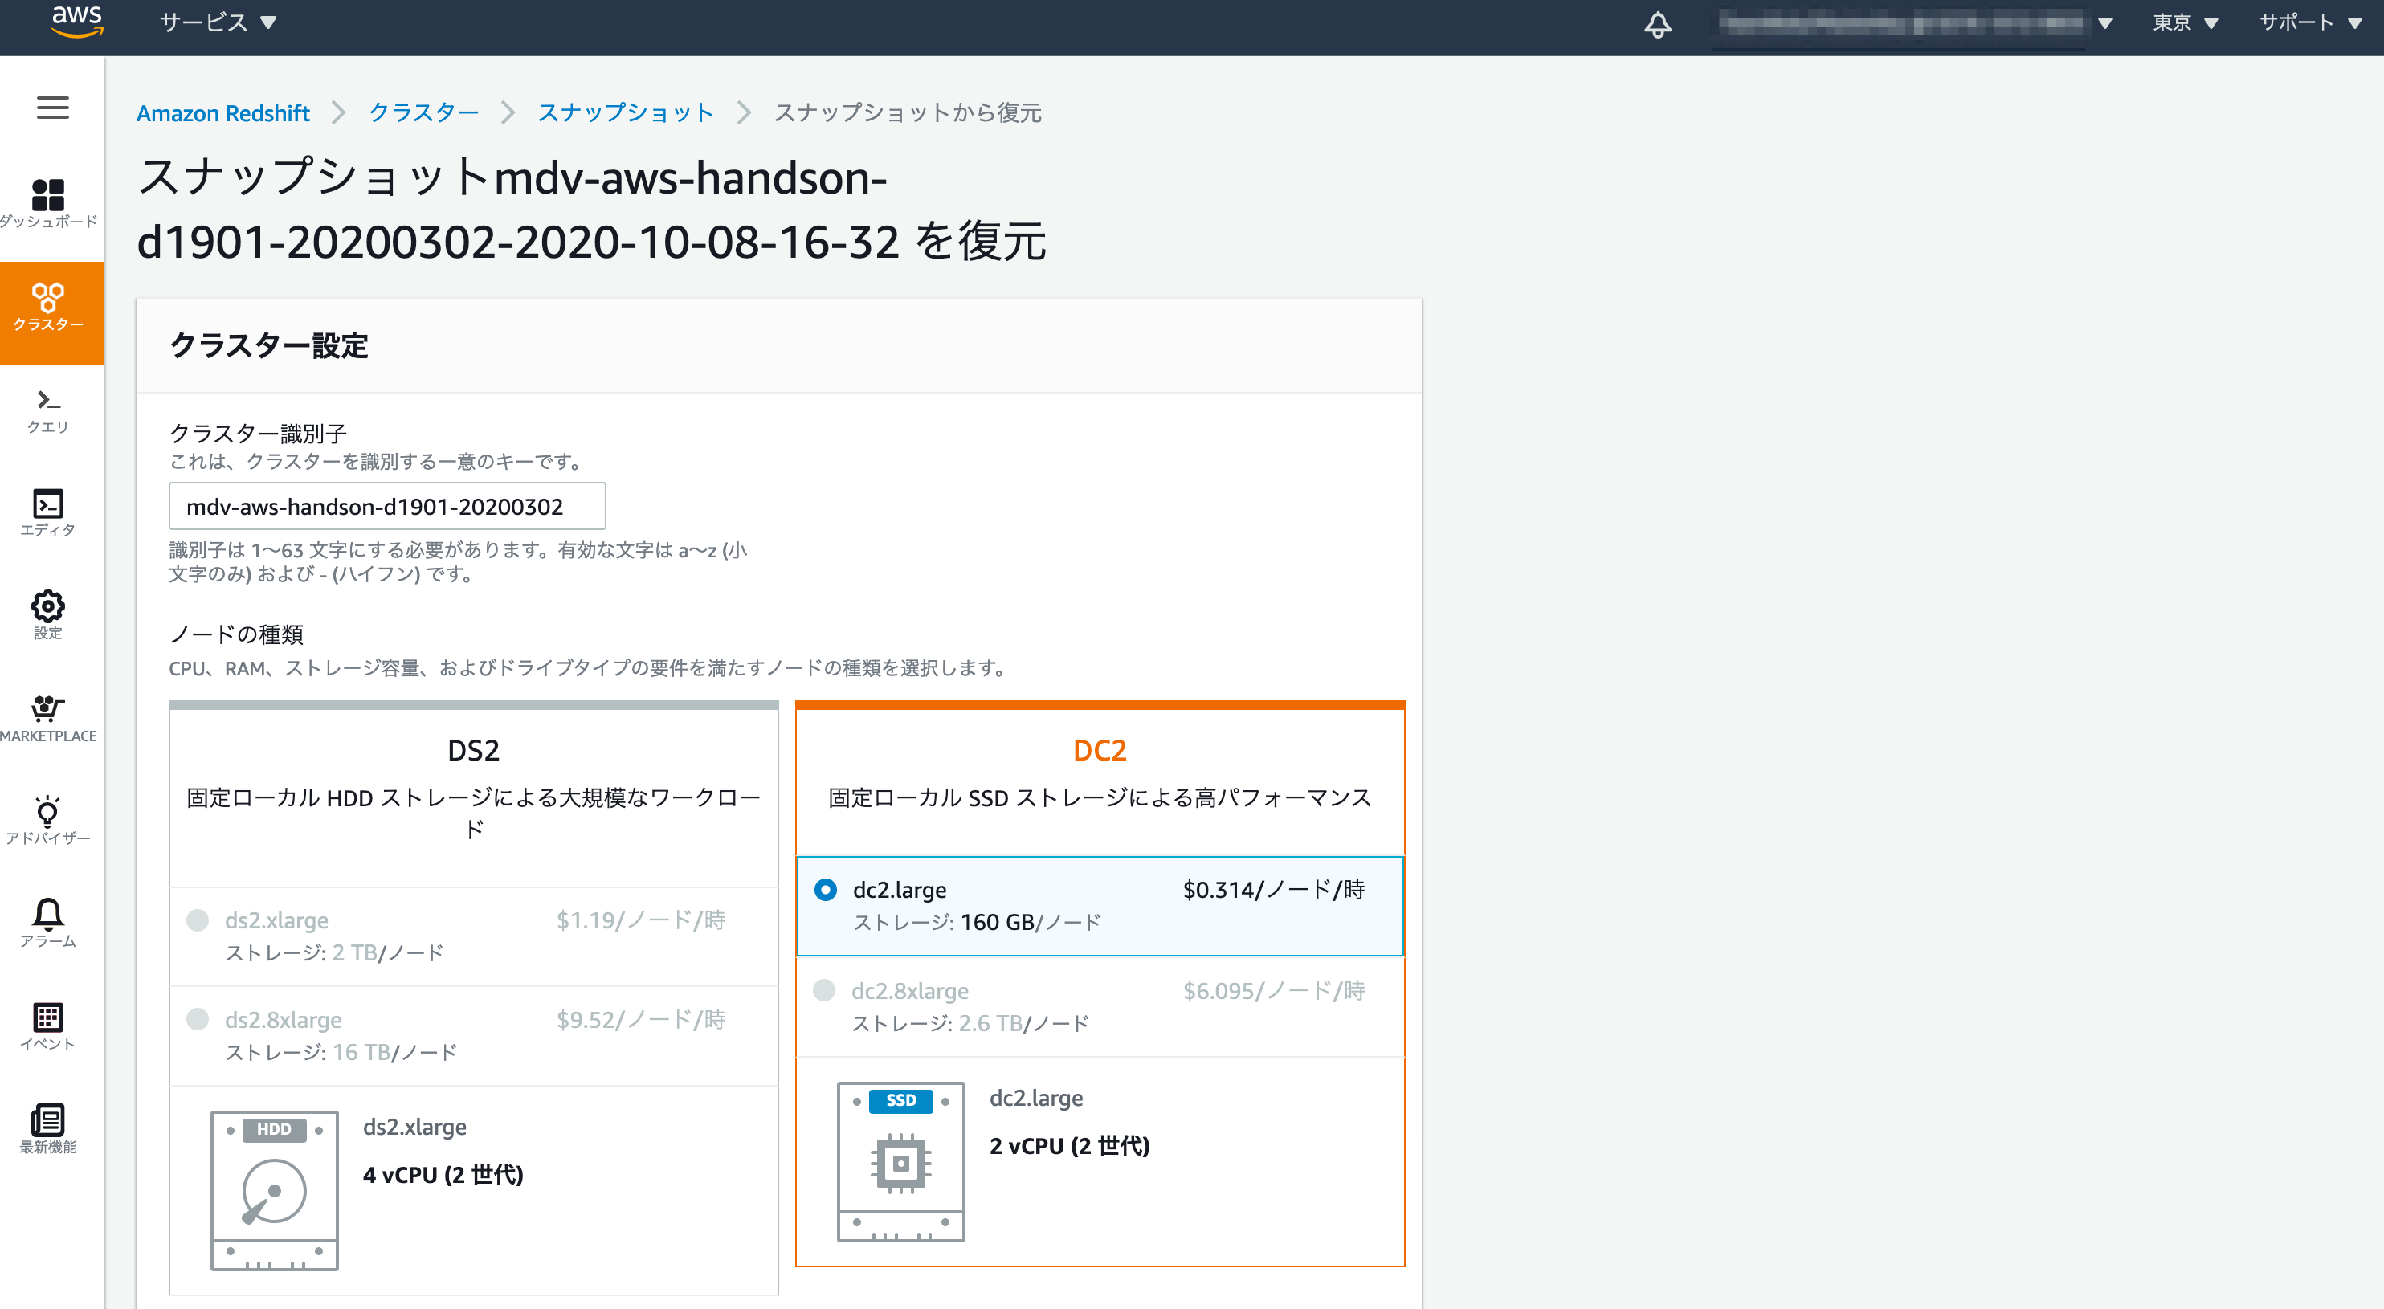Click the 2 vCPU (2 世代) text
Image resolution: width=2384 pixels, height=1309 pixels.
(1070, 1146)
